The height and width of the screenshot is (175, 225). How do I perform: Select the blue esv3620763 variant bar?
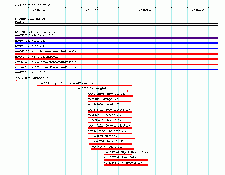point(116,70)
